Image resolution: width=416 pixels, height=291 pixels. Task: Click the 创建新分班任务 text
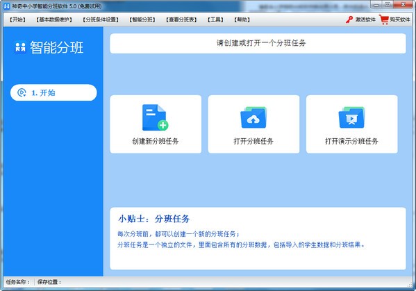pyautogui.click(x=156, y=141)
